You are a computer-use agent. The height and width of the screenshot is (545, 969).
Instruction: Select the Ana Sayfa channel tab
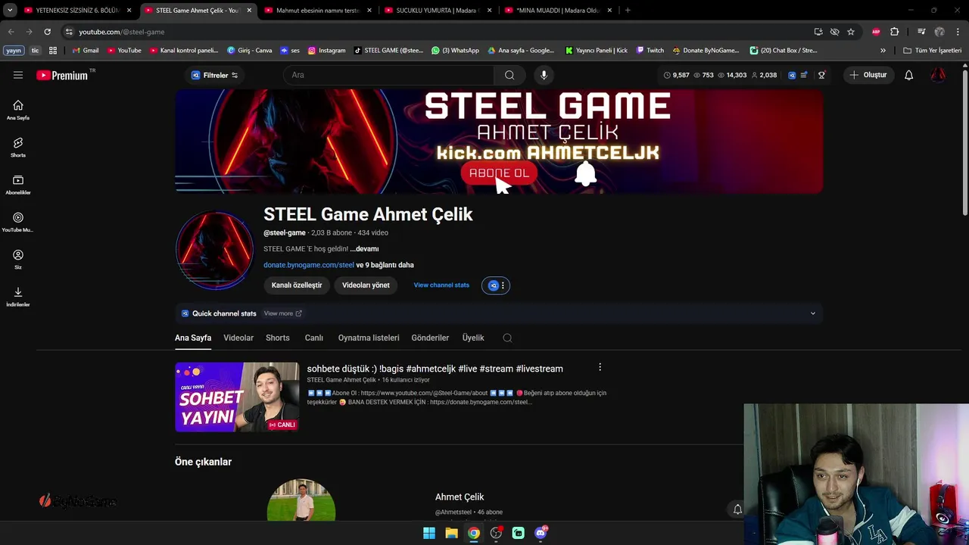193,338
